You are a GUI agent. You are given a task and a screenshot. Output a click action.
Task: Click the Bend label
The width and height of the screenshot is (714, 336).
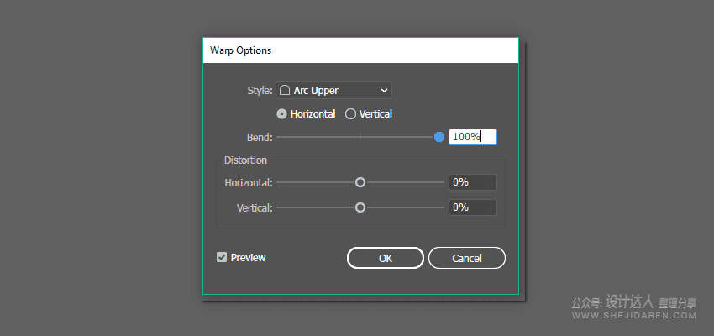(259, 137)
